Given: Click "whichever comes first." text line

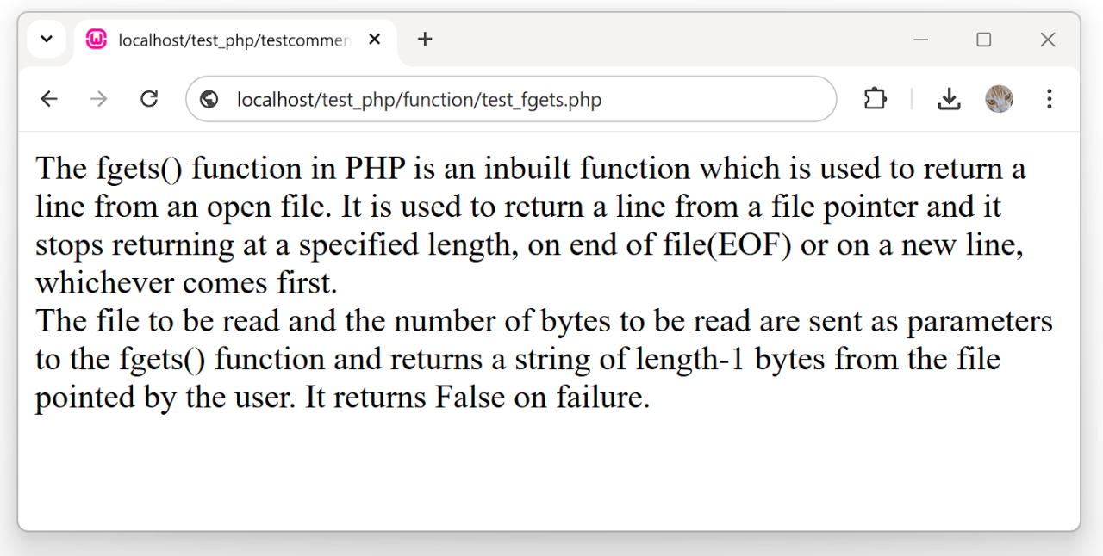Looking at the screenshot, I should 186,282.
